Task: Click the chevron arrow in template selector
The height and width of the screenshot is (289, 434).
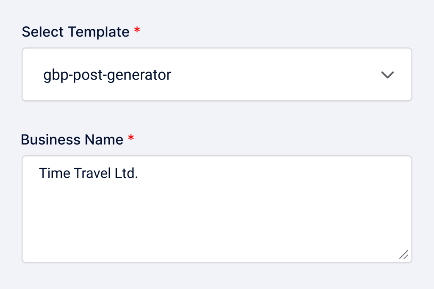Action: point(387,75)
